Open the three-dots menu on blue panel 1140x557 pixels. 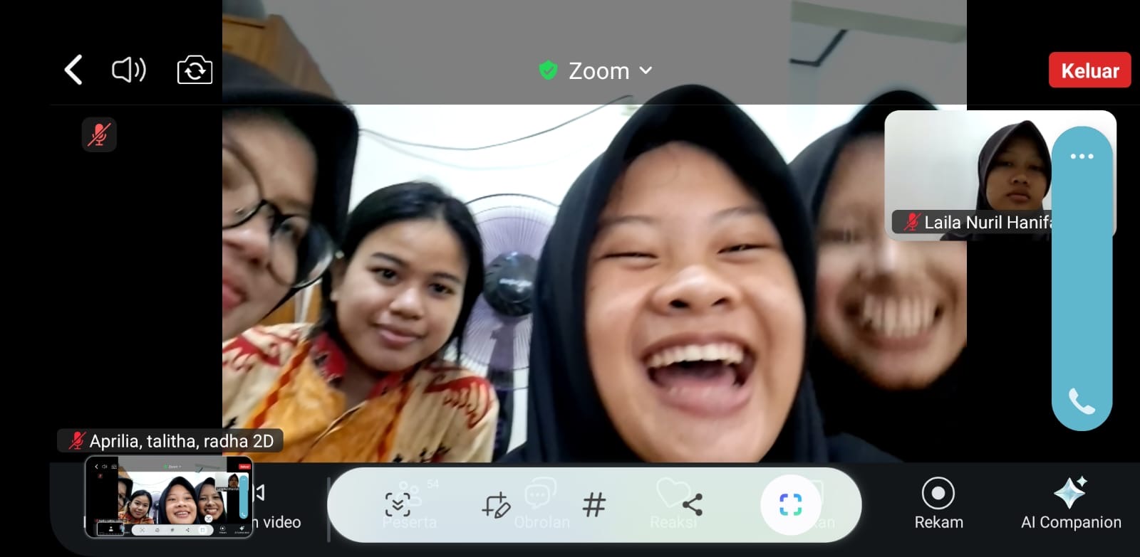tap(1081, 157)
